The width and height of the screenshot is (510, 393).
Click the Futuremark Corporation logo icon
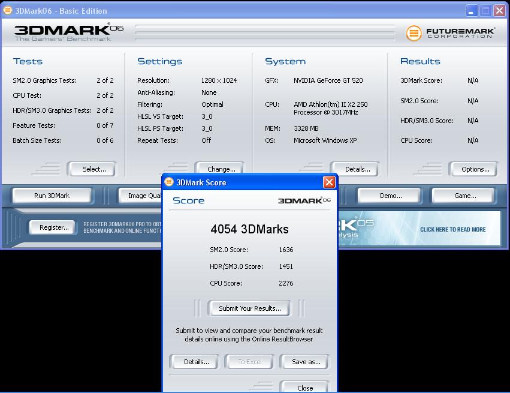[x=414, y=33]
